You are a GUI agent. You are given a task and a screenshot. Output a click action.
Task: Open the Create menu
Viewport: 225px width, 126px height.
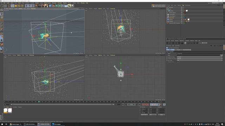[8, 3]
